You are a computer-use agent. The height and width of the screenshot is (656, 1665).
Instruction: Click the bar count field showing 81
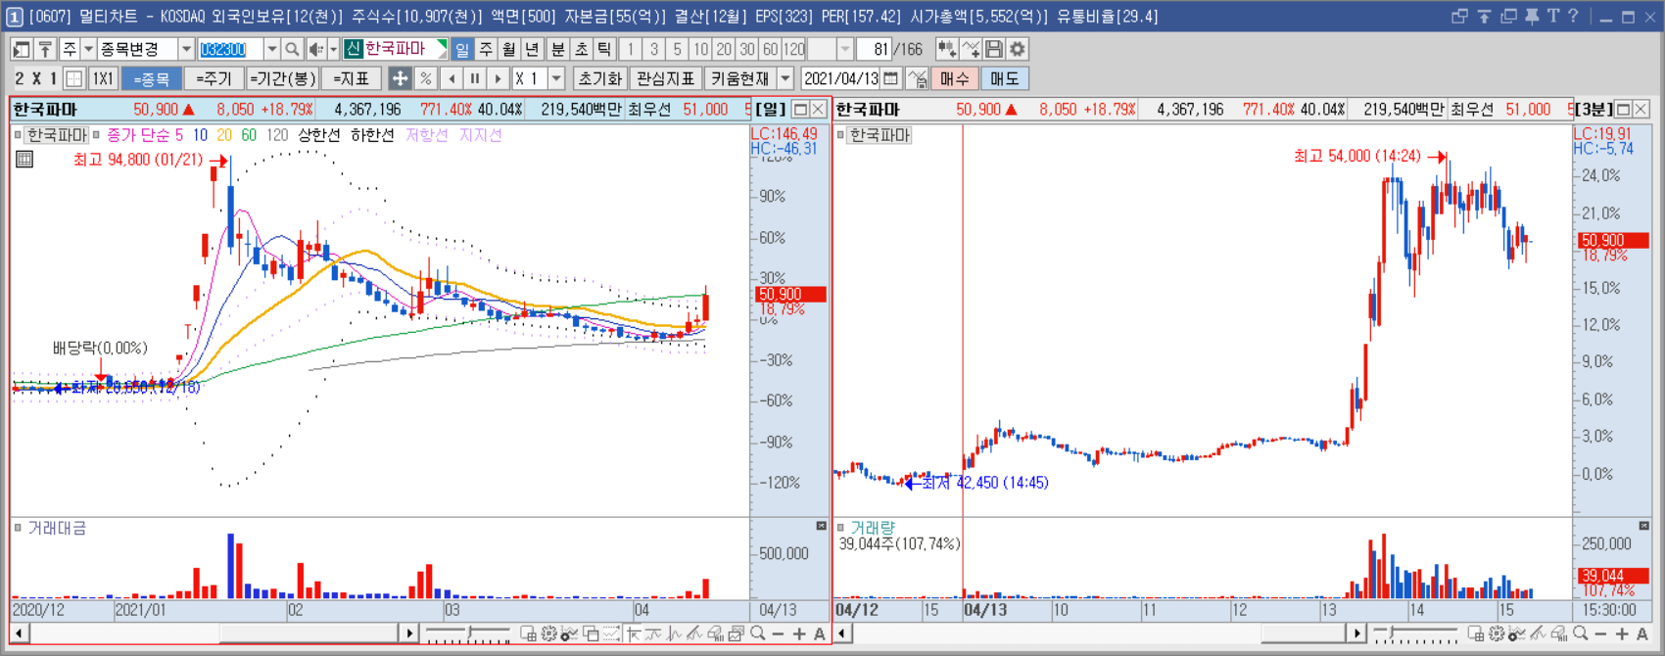pyautogui.click(x=874, y=49)
